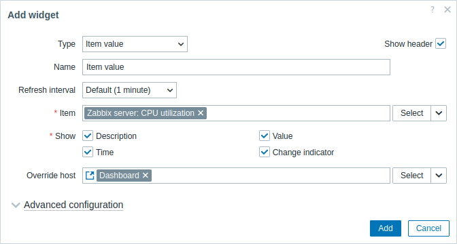The image size is (457, 244).
Task: Click the Add button
Action: (x=386, y=228)
